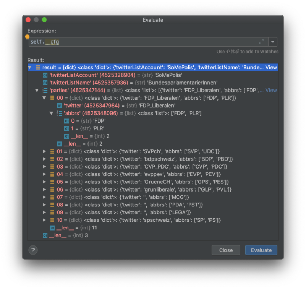Click the help question mark button
Screen dimensions: 306x289
(x=33, y=250)
